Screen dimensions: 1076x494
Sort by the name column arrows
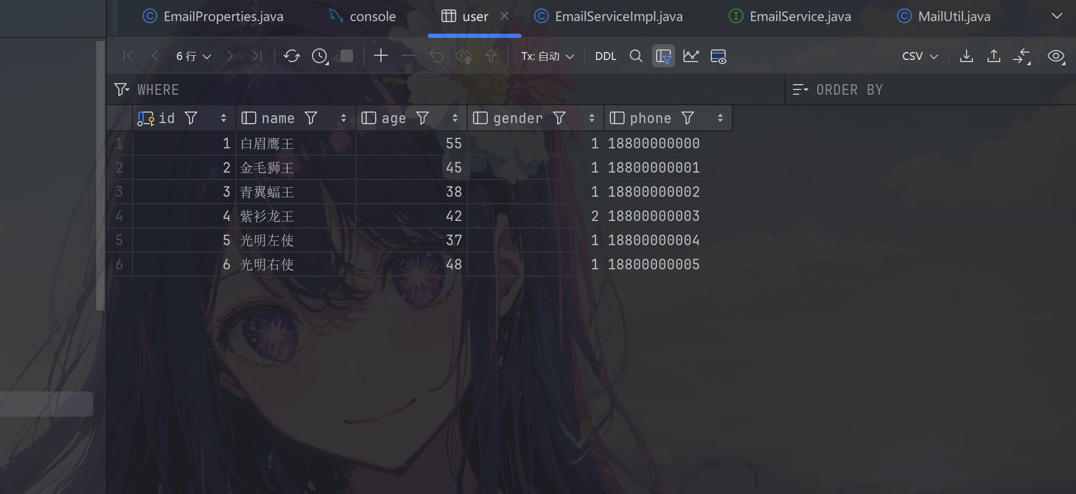(x=344, y=118)
